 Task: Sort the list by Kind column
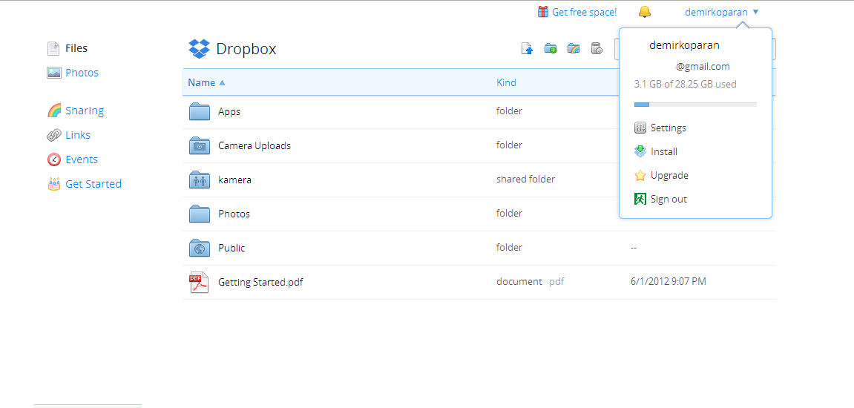click(x=506, y=83)
